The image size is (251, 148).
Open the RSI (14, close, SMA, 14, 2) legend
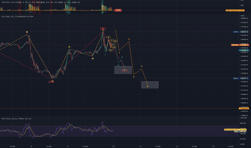[16, 119]
